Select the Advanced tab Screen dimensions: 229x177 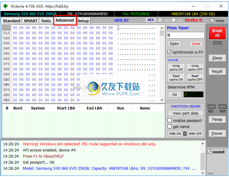point(65,20)
